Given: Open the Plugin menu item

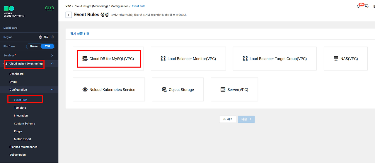Looking at the screenshot, I should click(18, 131).
